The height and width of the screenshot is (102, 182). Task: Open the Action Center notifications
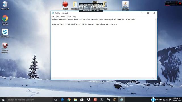170,99
